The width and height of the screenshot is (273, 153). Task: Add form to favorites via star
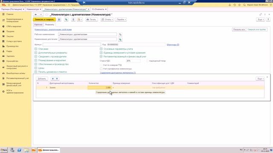46,14
